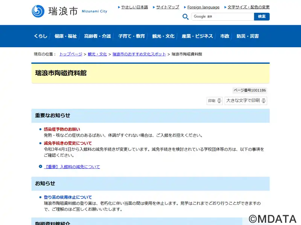Open the 健康・福祉 menu

click(65, 36)
